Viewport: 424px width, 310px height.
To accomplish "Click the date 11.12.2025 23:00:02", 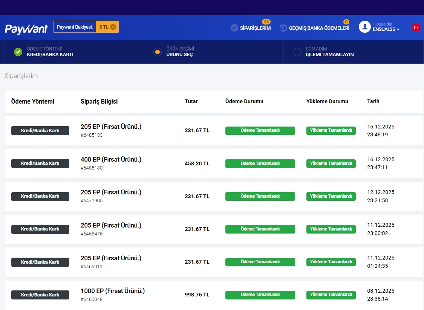I will (x=381, y=229).
